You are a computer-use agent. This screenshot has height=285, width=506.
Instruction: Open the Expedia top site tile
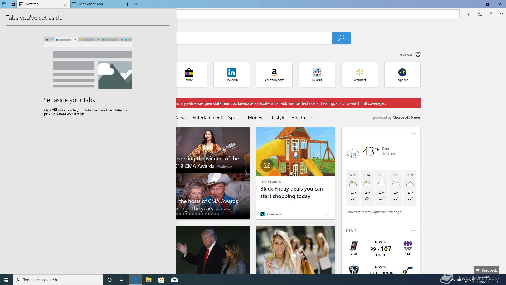[402, 74]
